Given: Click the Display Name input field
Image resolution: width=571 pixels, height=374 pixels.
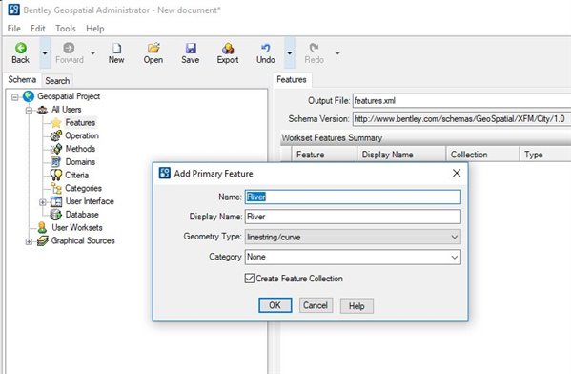Looking at the screenshot, I should [x=353, y=217].
